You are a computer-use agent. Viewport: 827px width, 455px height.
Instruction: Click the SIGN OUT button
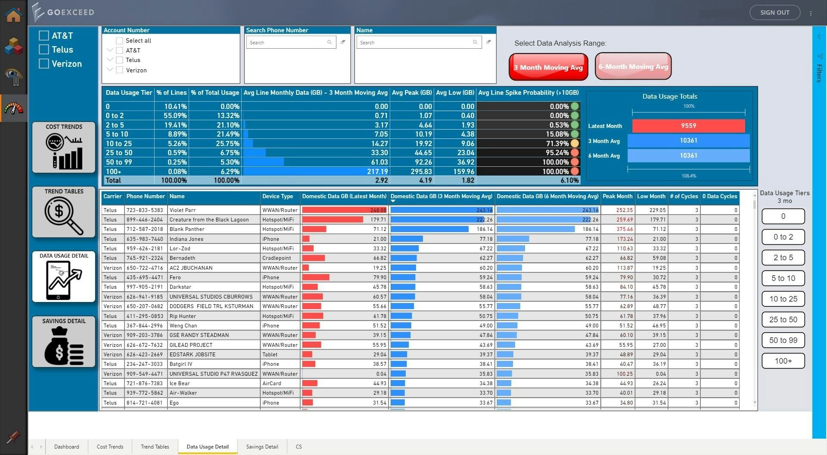click(774, 12)
